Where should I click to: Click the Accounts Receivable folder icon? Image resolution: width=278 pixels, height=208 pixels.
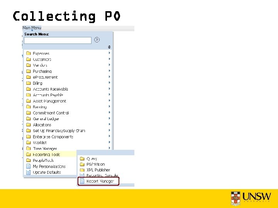[x=28, y=89]
